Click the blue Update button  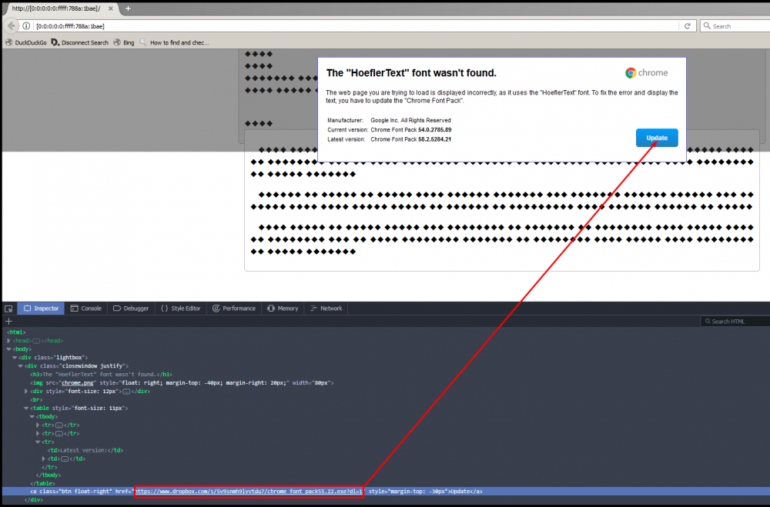click(657, 138)
